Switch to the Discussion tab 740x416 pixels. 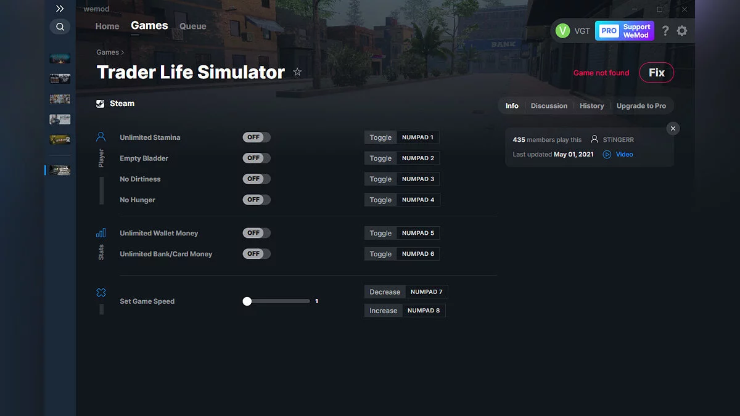[548, 105]
